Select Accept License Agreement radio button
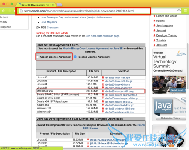Image resolution: width=189 pixels, height=150 pixels. [37, 57]
